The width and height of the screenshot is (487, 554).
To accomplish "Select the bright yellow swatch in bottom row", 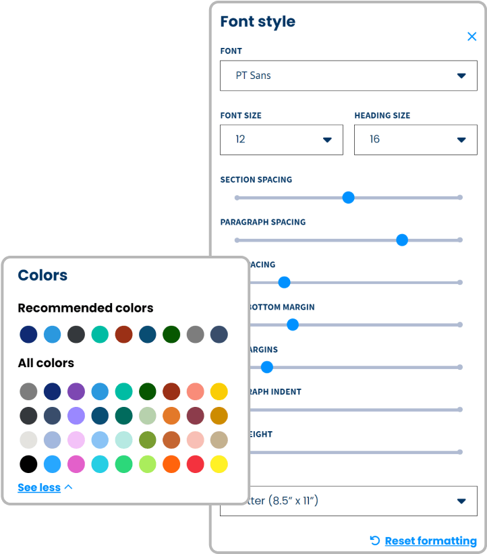I will pos(219,464).
